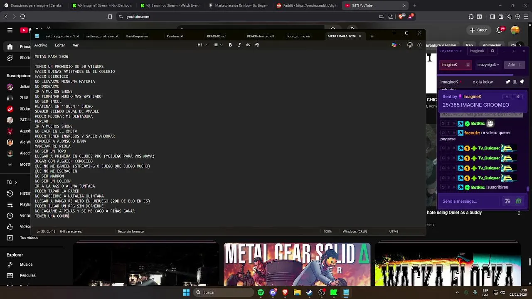The height and width of the screenshot is (299, 532).
Task: Apply italic formatting in Notepad toolbar
Action: (x=239, y=45)
